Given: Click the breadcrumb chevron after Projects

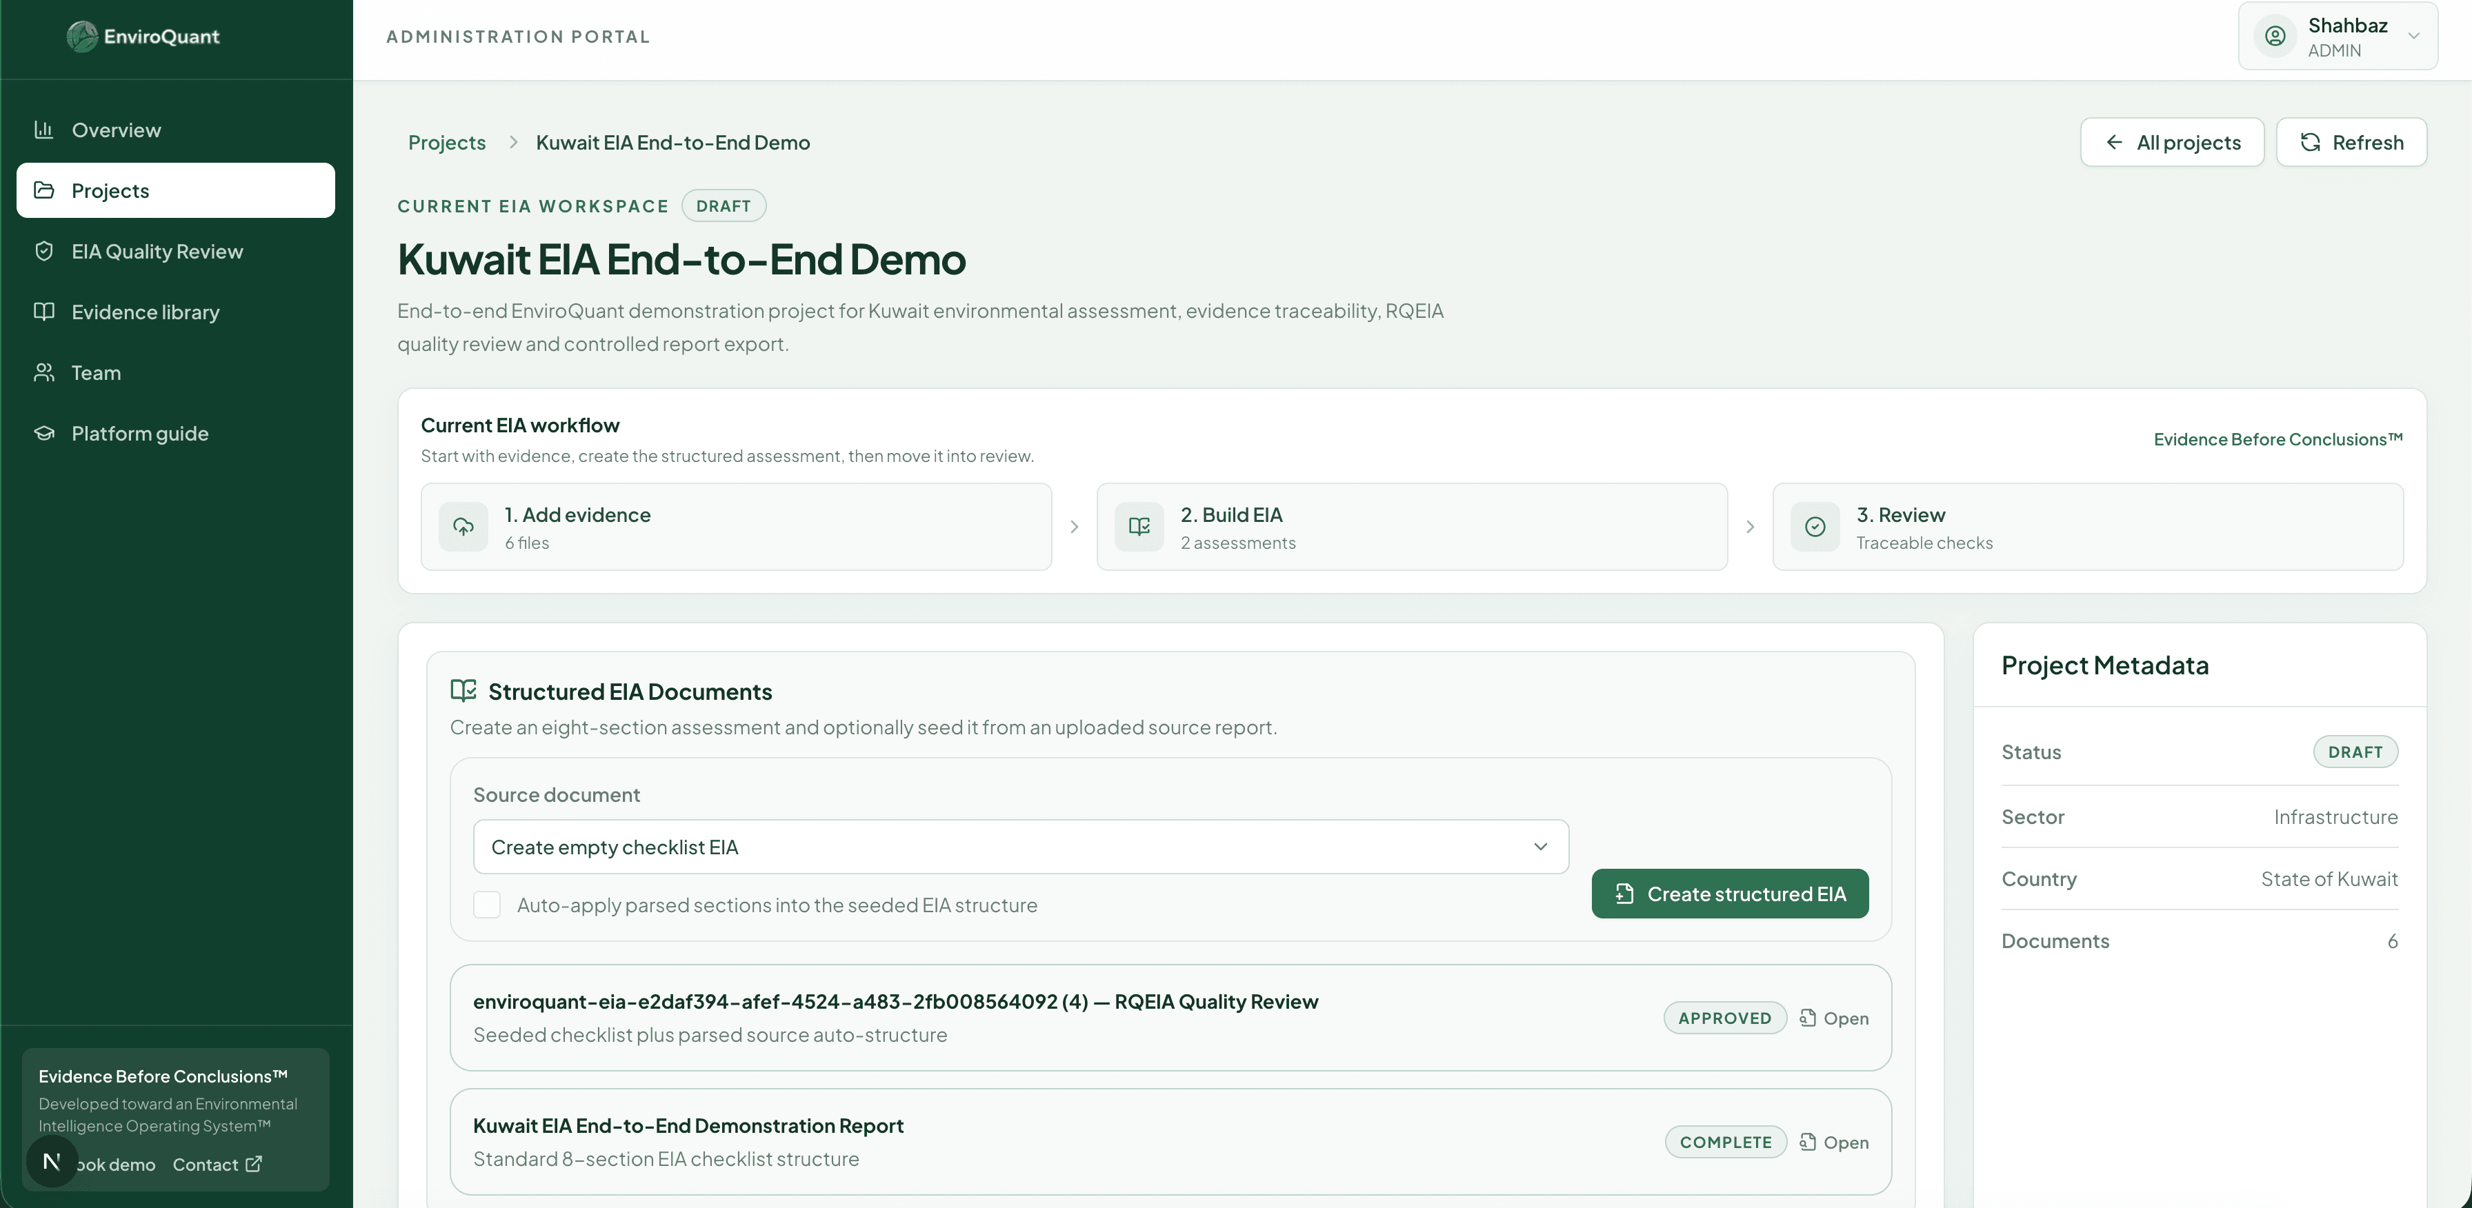Looking at the screenshot, I should point(513,142).
